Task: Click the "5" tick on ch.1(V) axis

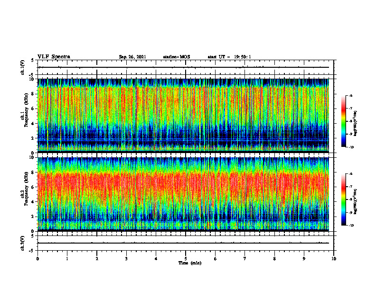Action: 33,61
